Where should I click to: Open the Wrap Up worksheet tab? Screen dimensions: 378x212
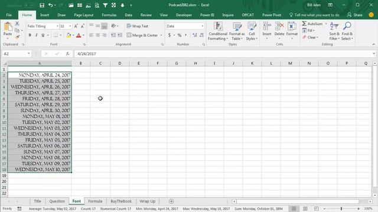(x=148, y=201)
